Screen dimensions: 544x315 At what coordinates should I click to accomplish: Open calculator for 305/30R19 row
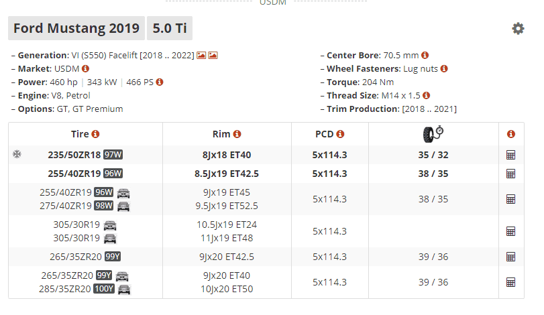pyautogui.click(x=510, y=231)
